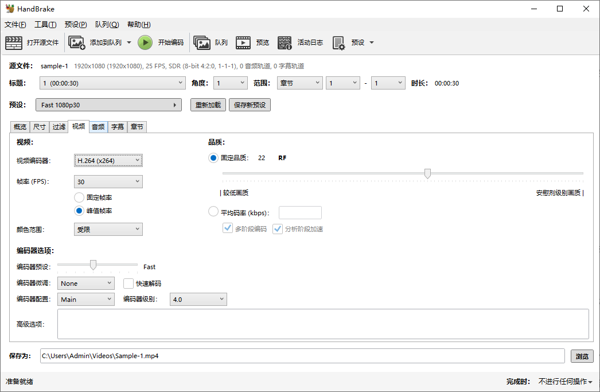Open the File (文件) menu

tap(15, 25)
